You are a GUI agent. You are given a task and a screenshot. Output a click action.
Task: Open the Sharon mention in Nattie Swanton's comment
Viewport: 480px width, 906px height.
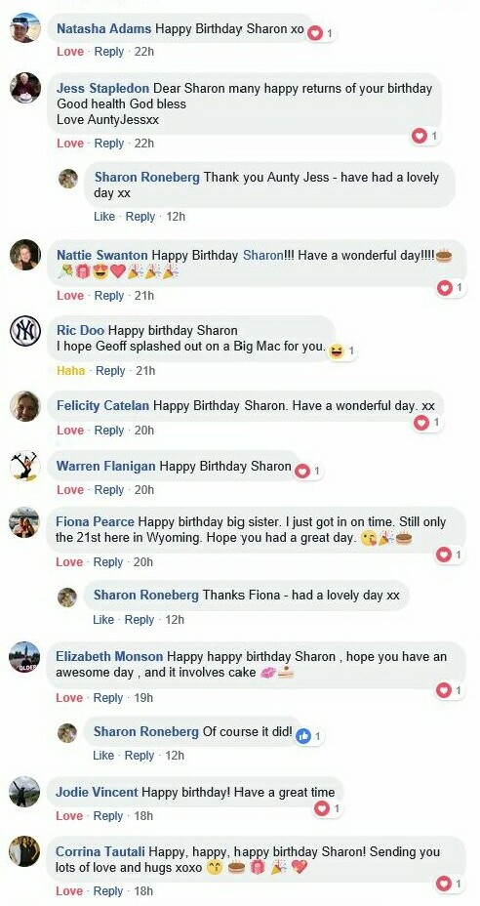(262, 255)
